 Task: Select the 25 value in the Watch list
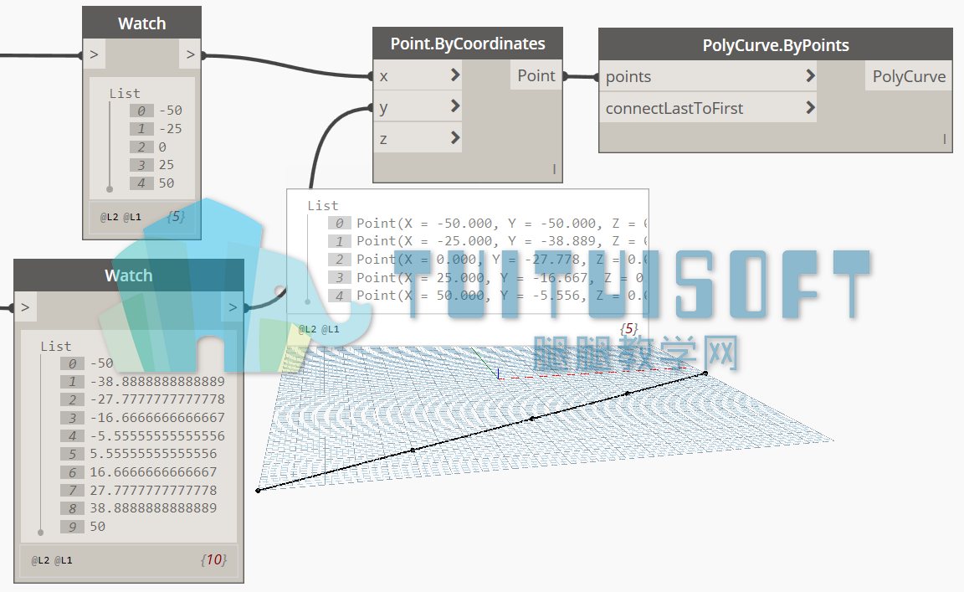[166, 165]
